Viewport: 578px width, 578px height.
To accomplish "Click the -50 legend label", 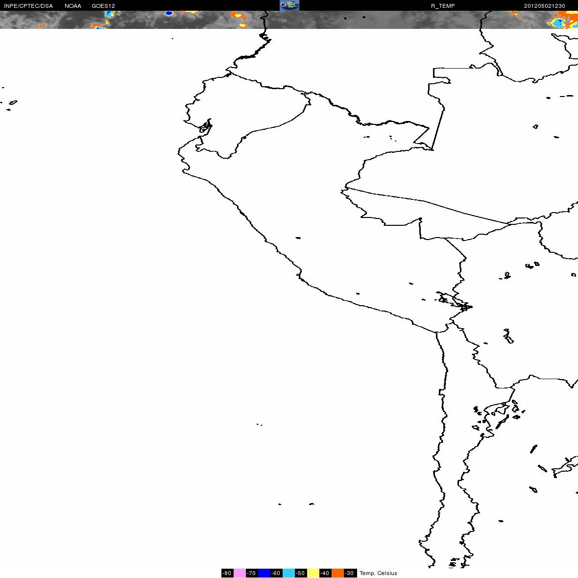I will point(300,573).
